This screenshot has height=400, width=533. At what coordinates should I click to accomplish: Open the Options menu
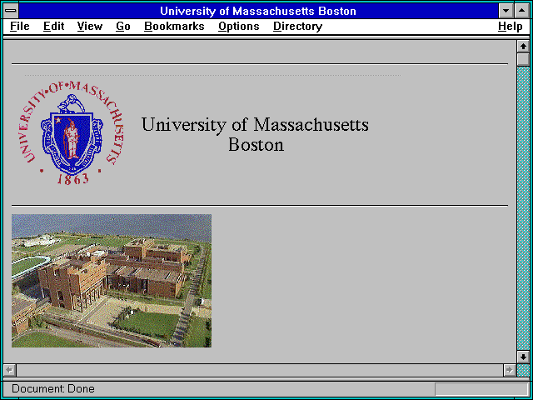tap(239, 27)
